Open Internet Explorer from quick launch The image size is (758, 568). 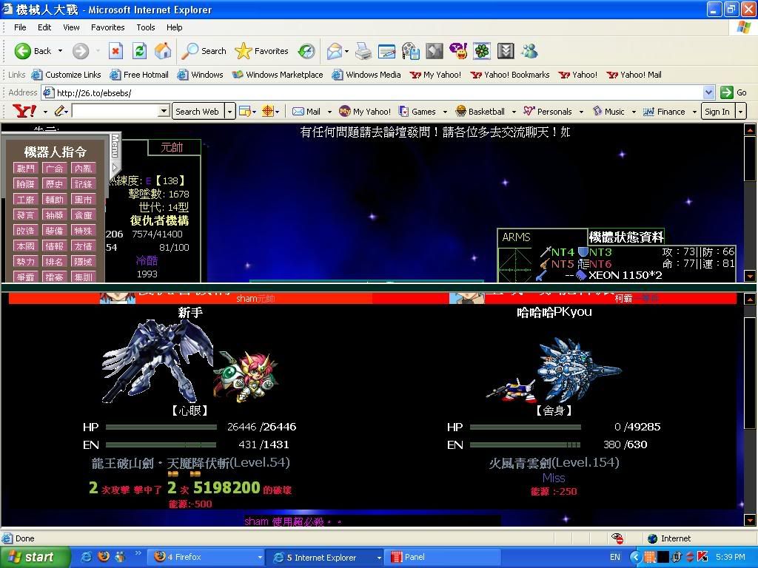86,557
